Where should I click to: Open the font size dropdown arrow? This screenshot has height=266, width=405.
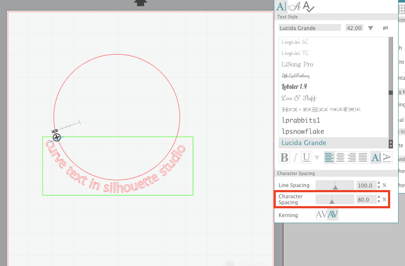tap(371, 28)
